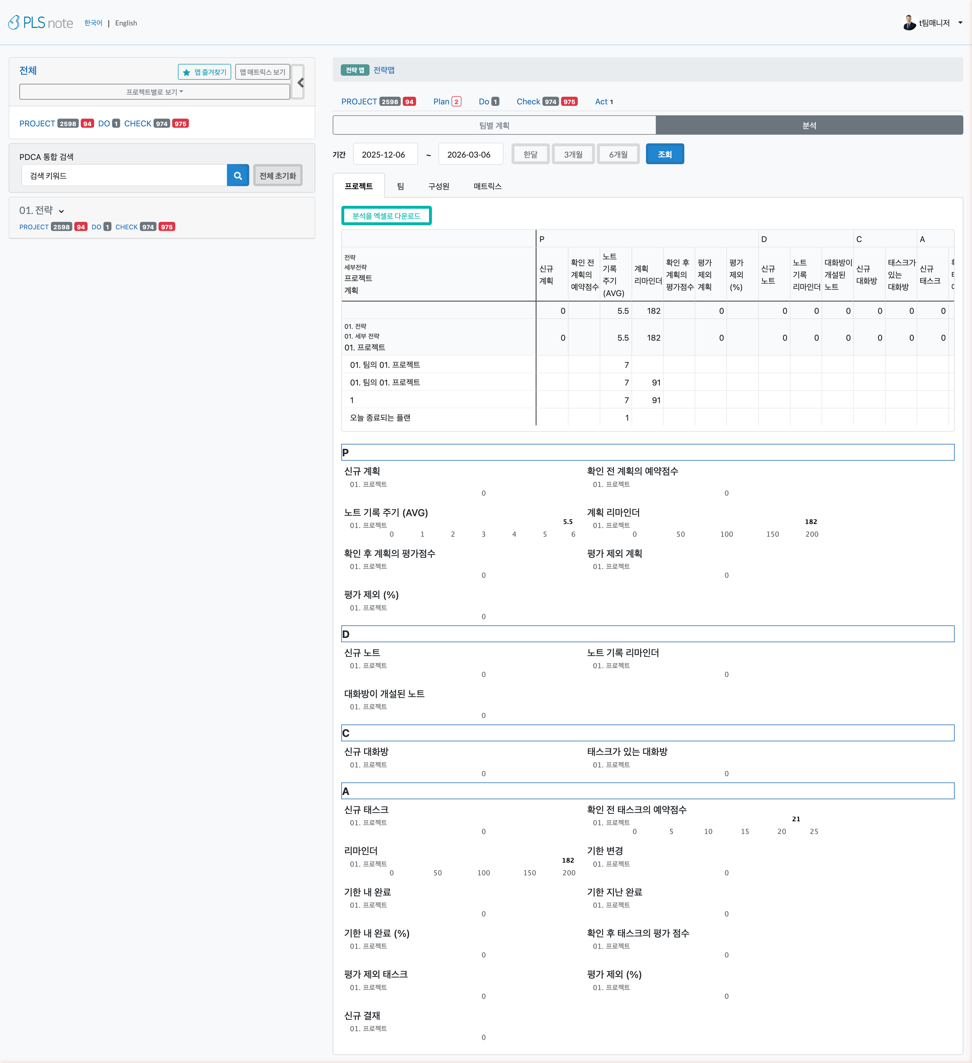Switch language to English
This screenshot has height=1063, width=972.
pyautogui.click(x=126, y=23)
